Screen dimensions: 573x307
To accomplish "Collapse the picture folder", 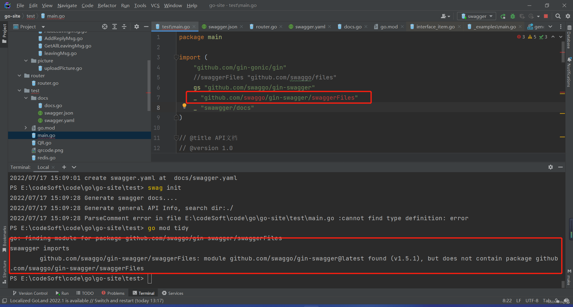I will click(x=26, y=61).
